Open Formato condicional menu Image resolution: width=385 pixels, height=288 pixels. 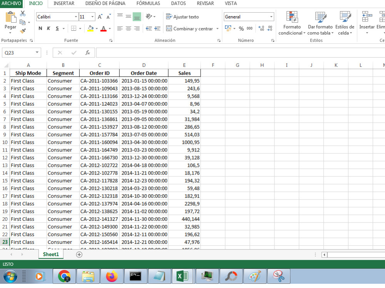292,23
